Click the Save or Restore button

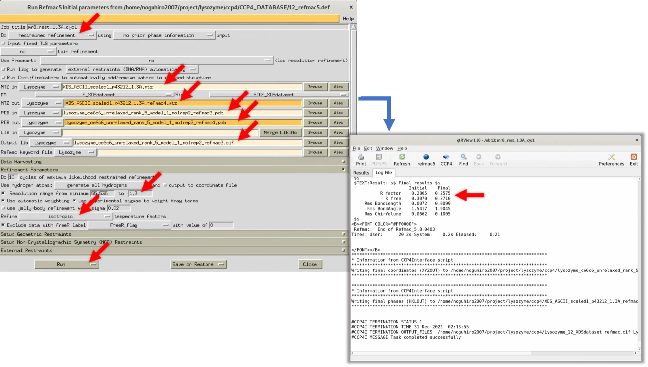click(x=198, y=264)
